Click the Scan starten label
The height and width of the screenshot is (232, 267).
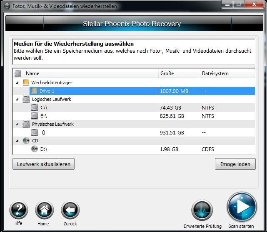click(241, 226)
